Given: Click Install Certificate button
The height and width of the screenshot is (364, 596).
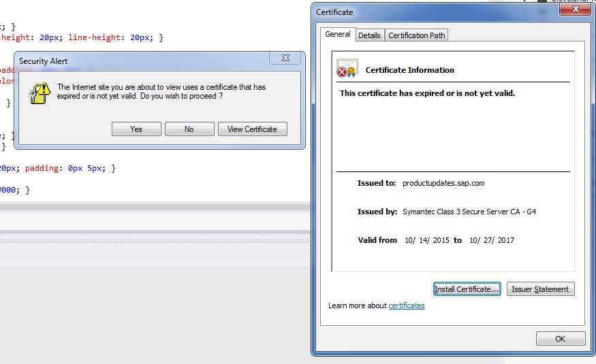Looking at the screenshot, I should click(467, 289).
